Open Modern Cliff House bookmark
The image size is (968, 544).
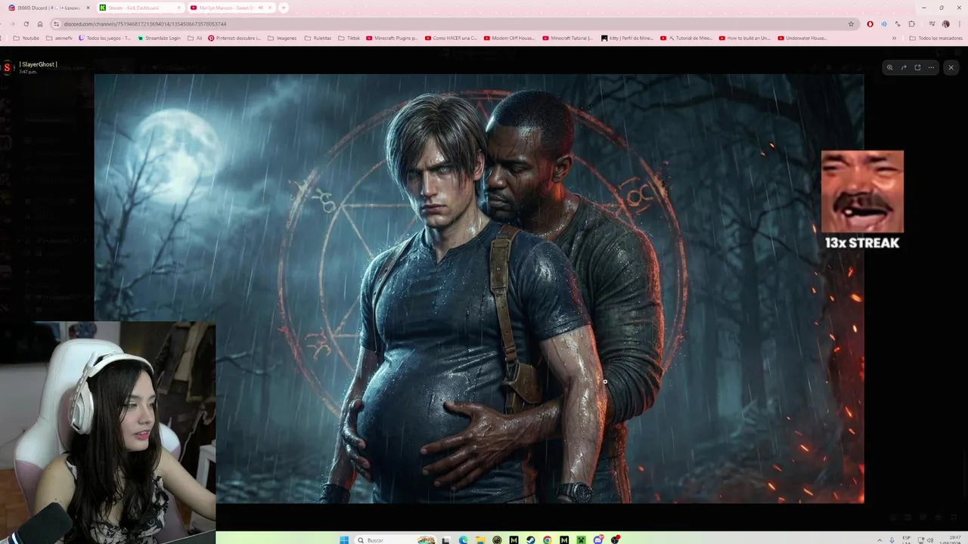click(x=510, y=38)
